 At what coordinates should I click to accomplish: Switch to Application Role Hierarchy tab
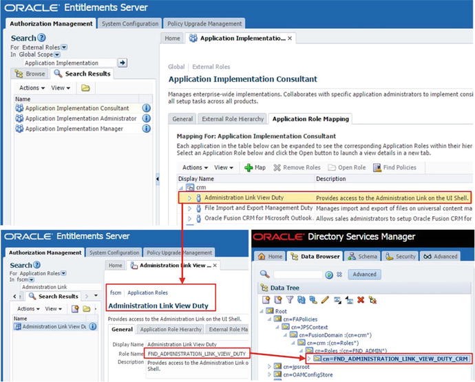click(x=171, y=329)
